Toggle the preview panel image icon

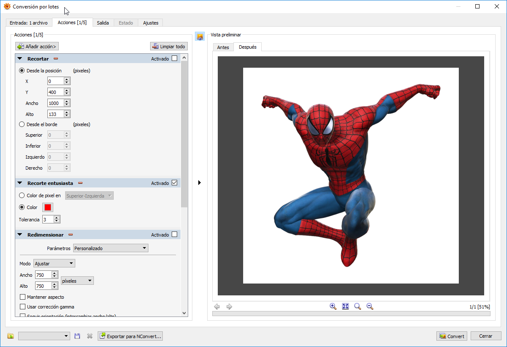(x=200, y=37)
